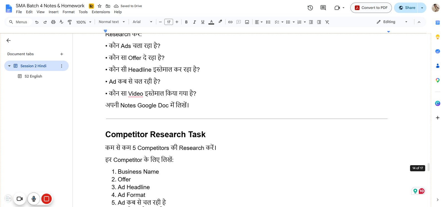Activate the Paint format roller
Image resolution: width=445 pixels, height=207 pixels.
click(x=70, y=22)
